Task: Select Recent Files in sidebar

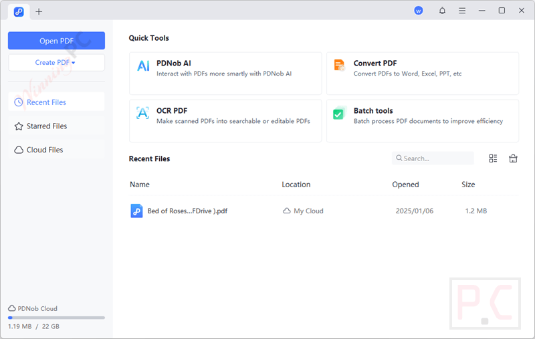Action: click(x=56, y=102)
